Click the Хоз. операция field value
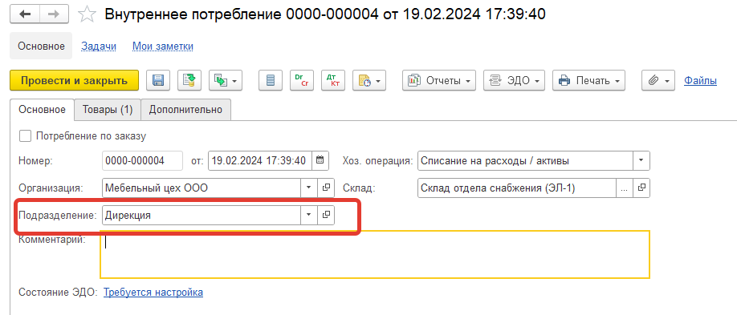The width and height of the screenshot is (737, 315). pyautogui.click(x=525, y=160)
